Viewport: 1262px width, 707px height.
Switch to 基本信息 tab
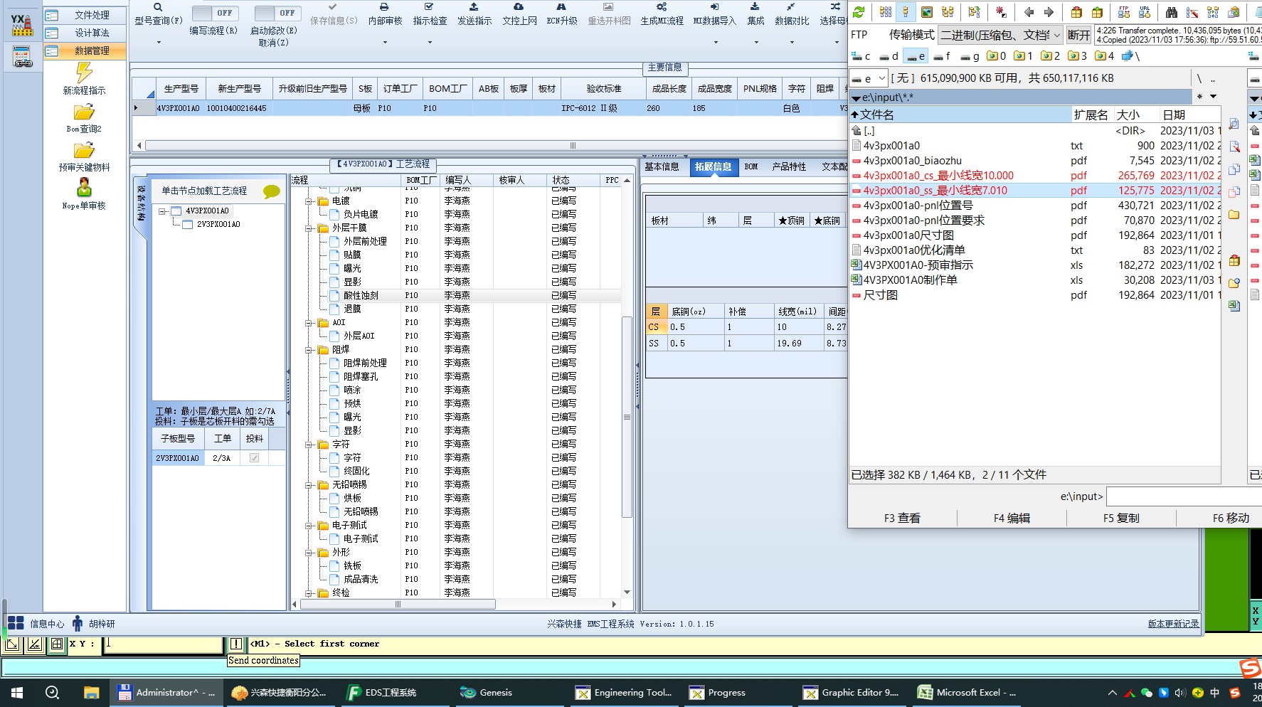coord(662,166)
